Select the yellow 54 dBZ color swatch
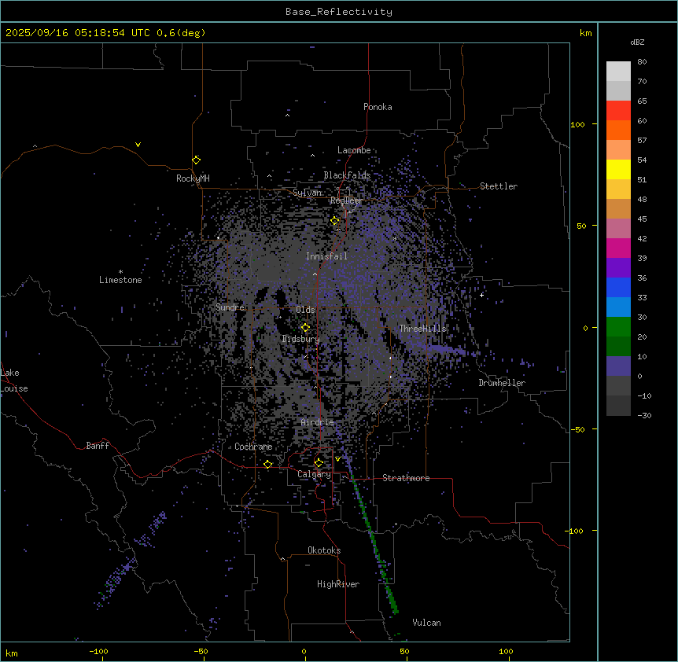The height and width of the screenshot is (662, 678). (x=618, y=169)
